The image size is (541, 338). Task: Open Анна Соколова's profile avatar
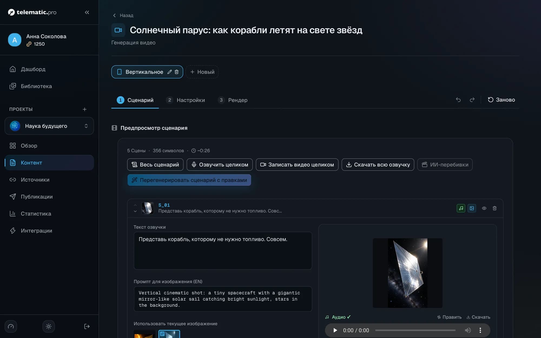pyautogui.click(x=15, y=40)
